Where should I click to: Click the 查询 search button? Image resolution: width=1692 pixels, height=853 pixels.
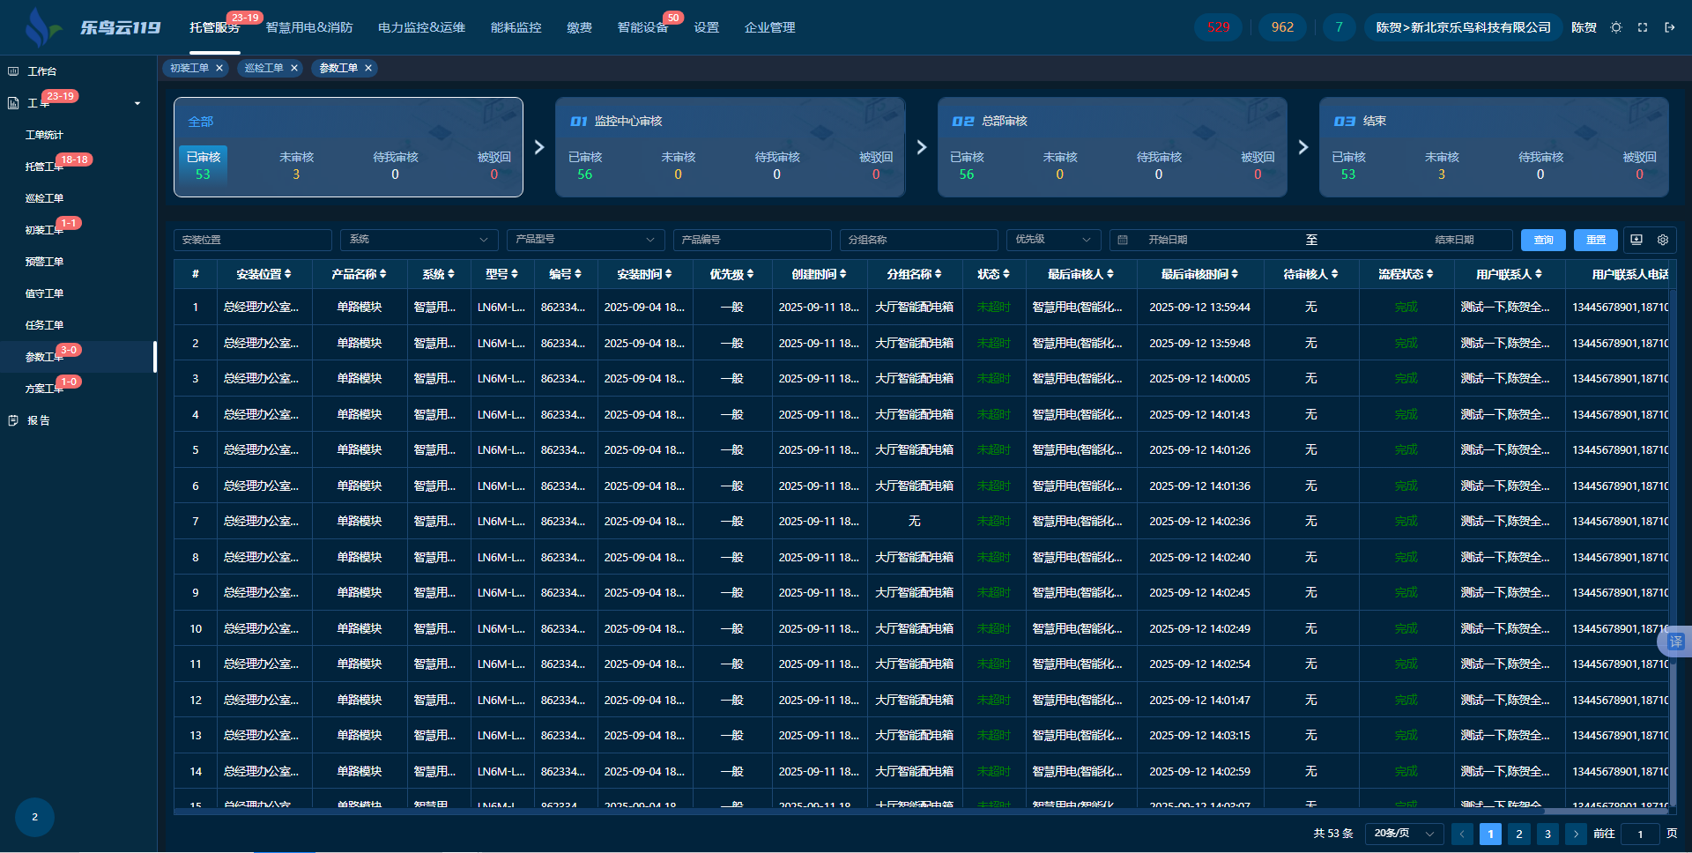(1543, 240)
